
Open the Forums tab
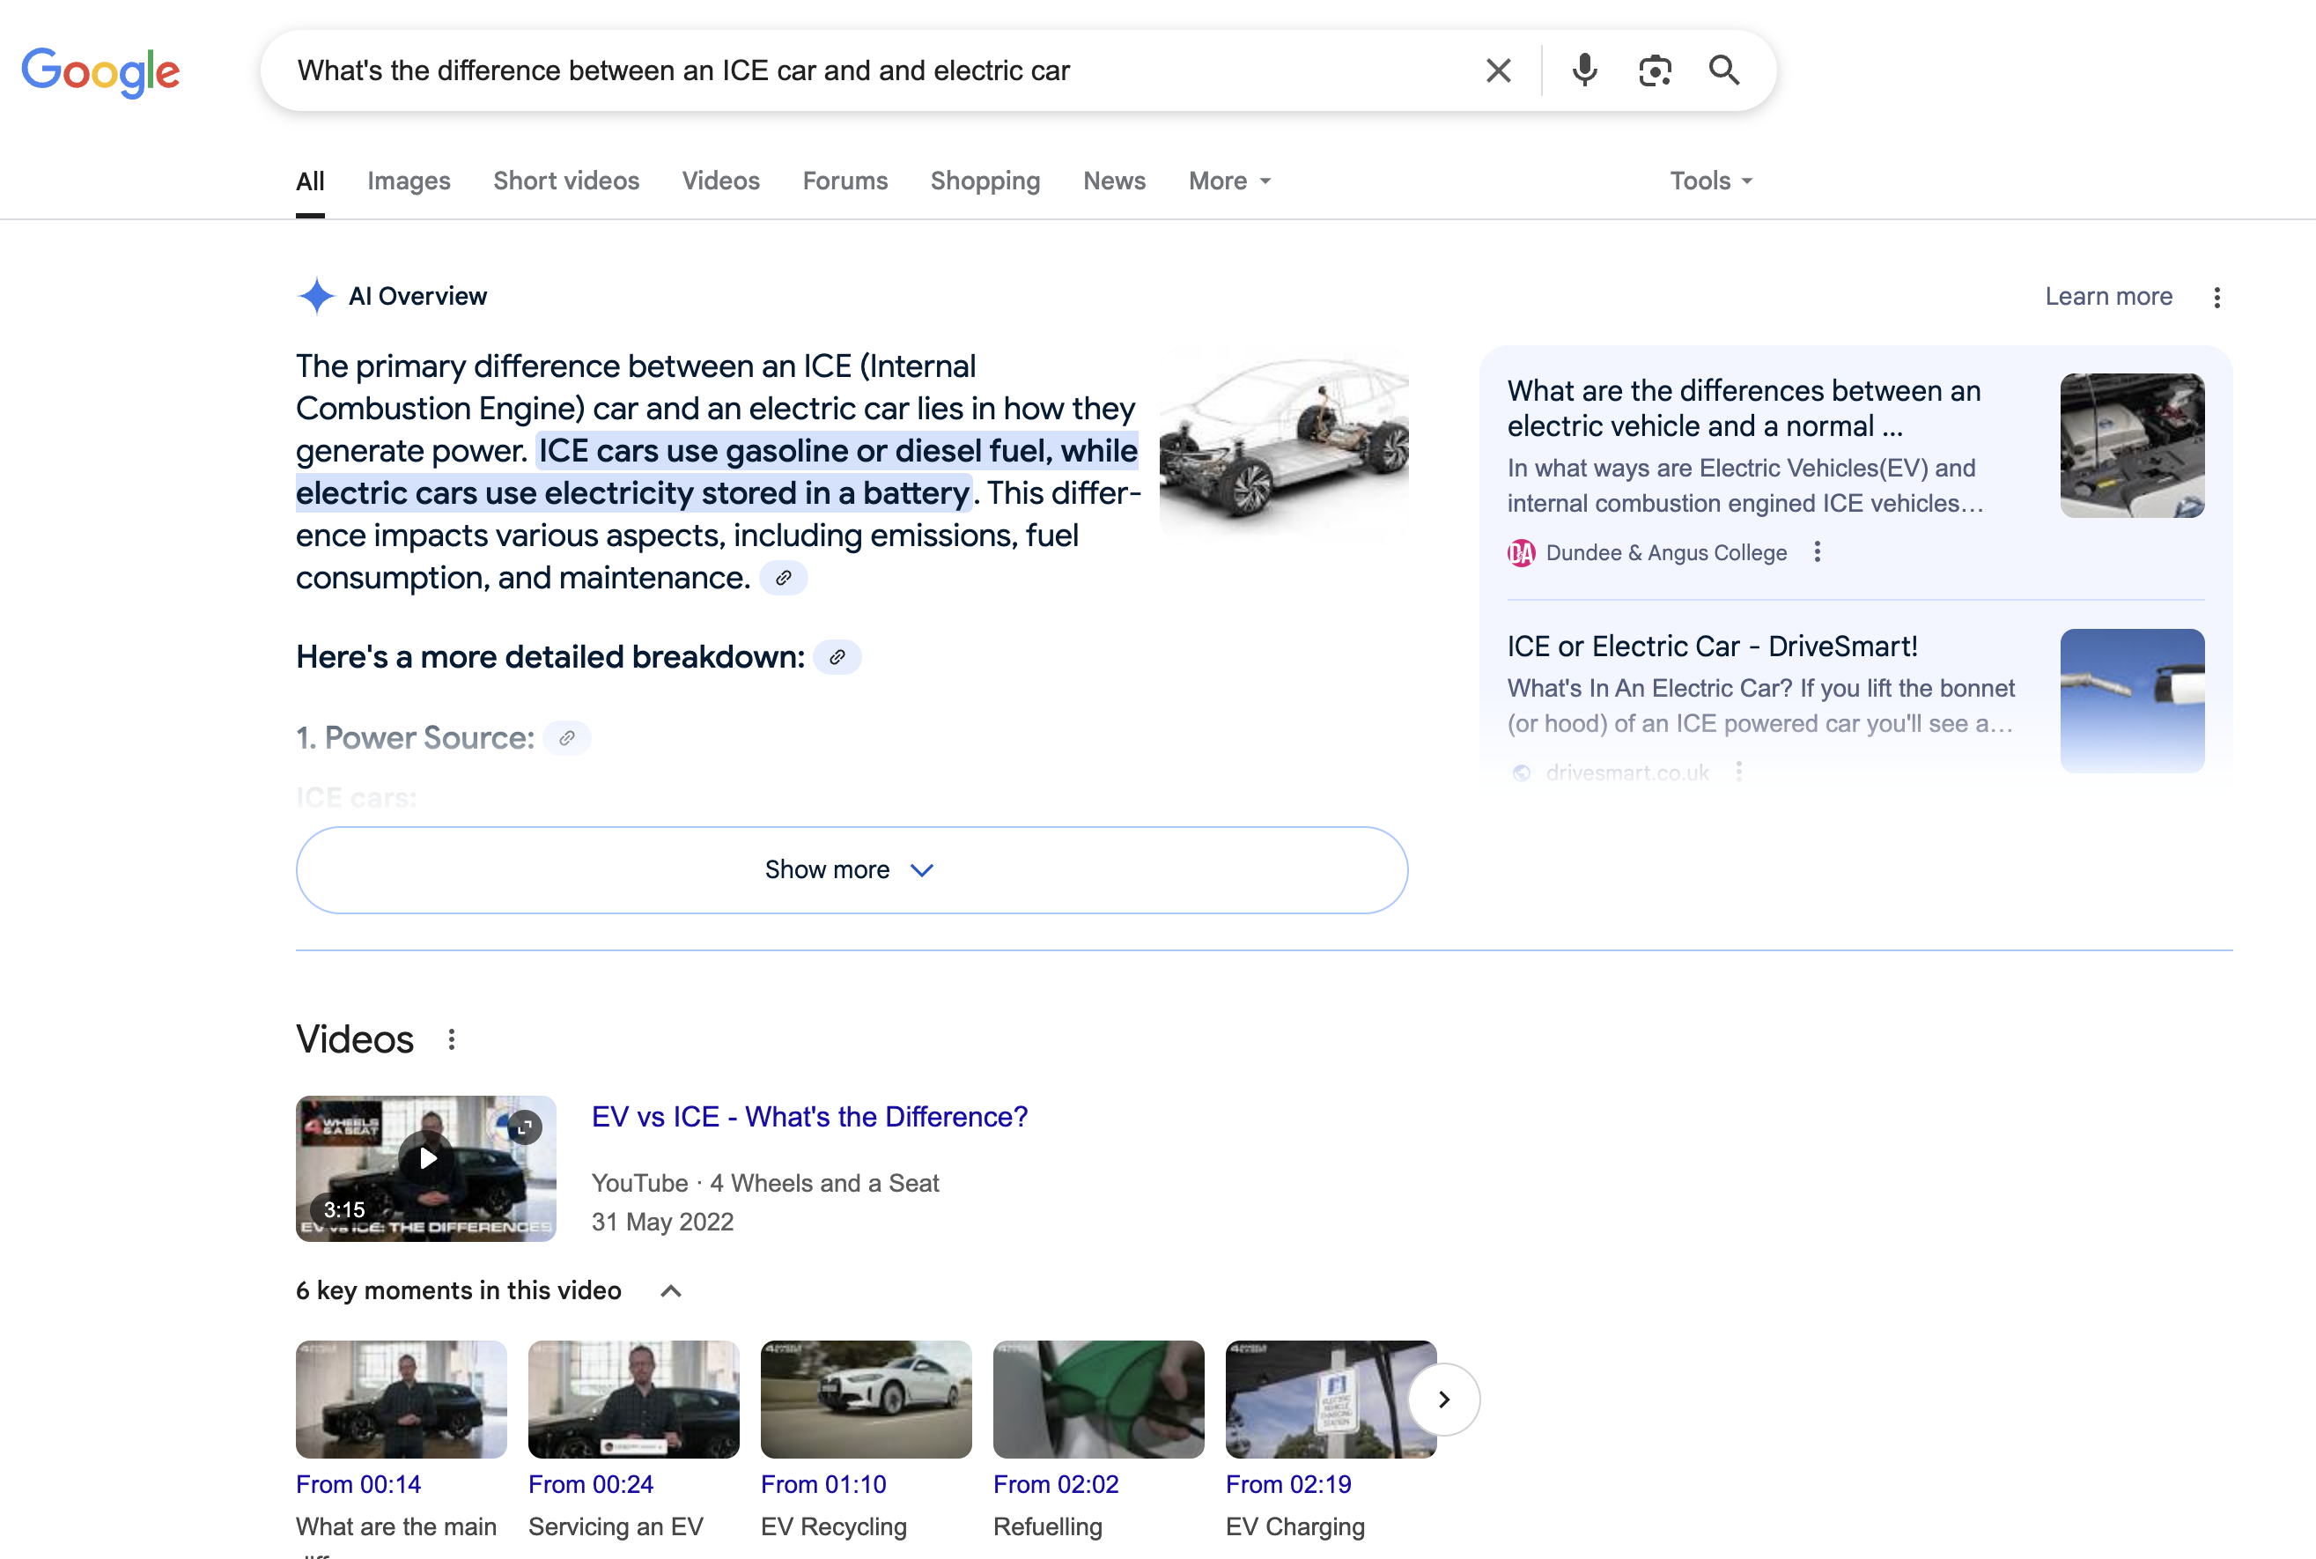click(x=845, y=181)
